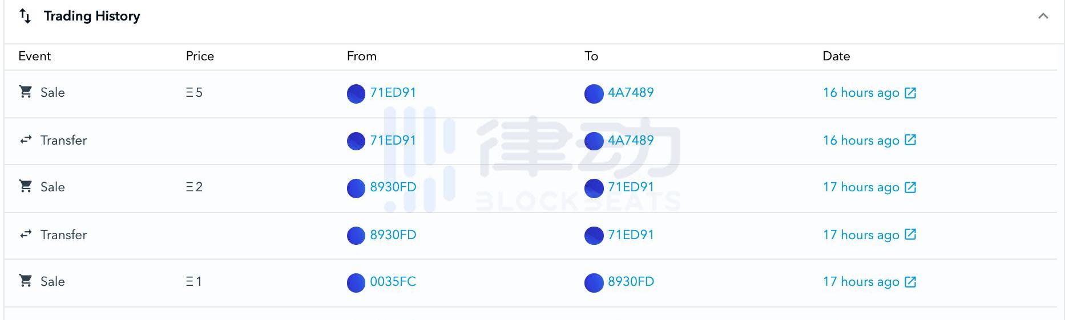Open recipient 4A7489 on the Ξ5 sale
1065x320 pixels.
pyautogui.click(x=630, y=92)
